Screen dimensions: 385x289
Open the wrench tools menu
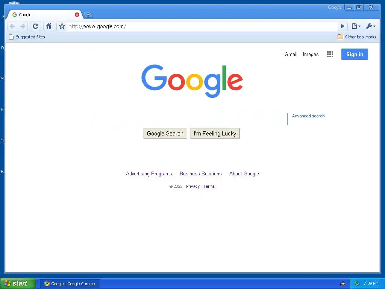(371, 26)
